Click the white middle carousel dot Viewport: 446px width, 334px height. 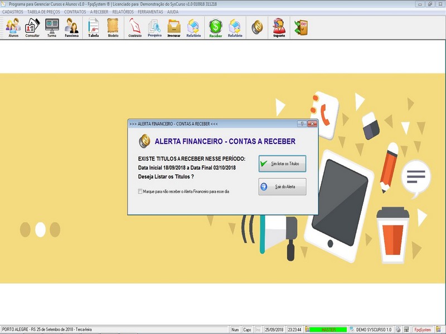point(40,229)
